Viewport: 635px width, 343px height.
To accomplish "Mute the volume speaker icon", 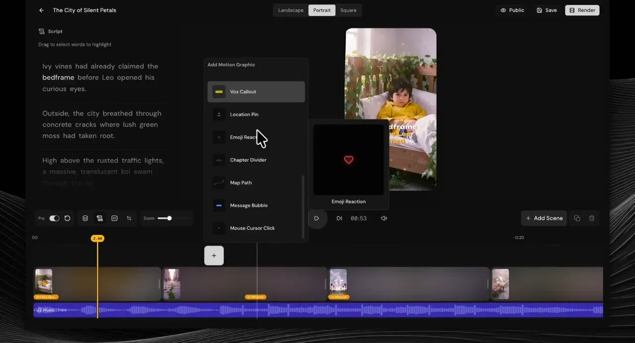I will click(384, 218).
